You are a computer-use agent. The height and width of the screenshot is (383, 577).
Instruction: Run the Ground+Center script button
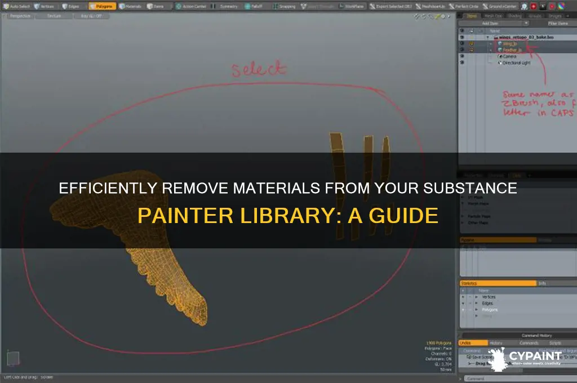500,6
